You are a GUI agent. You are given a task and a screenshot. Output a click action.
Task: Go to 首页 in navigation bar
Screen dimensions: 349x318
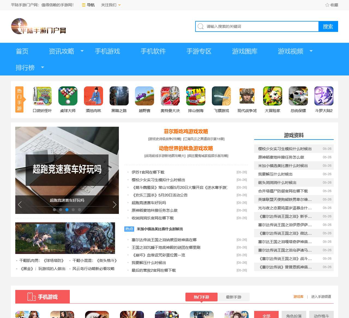point(22,51)
